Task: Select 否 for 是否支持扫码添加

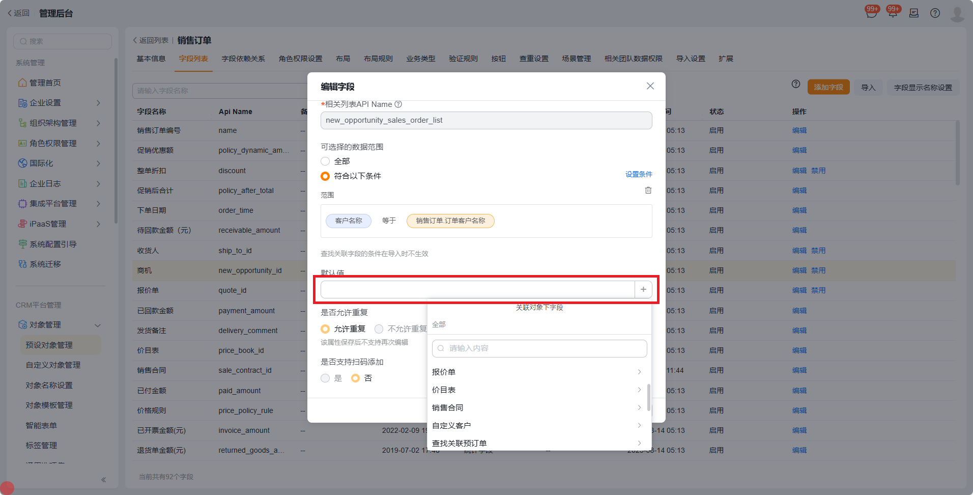Action: point(356,378)
